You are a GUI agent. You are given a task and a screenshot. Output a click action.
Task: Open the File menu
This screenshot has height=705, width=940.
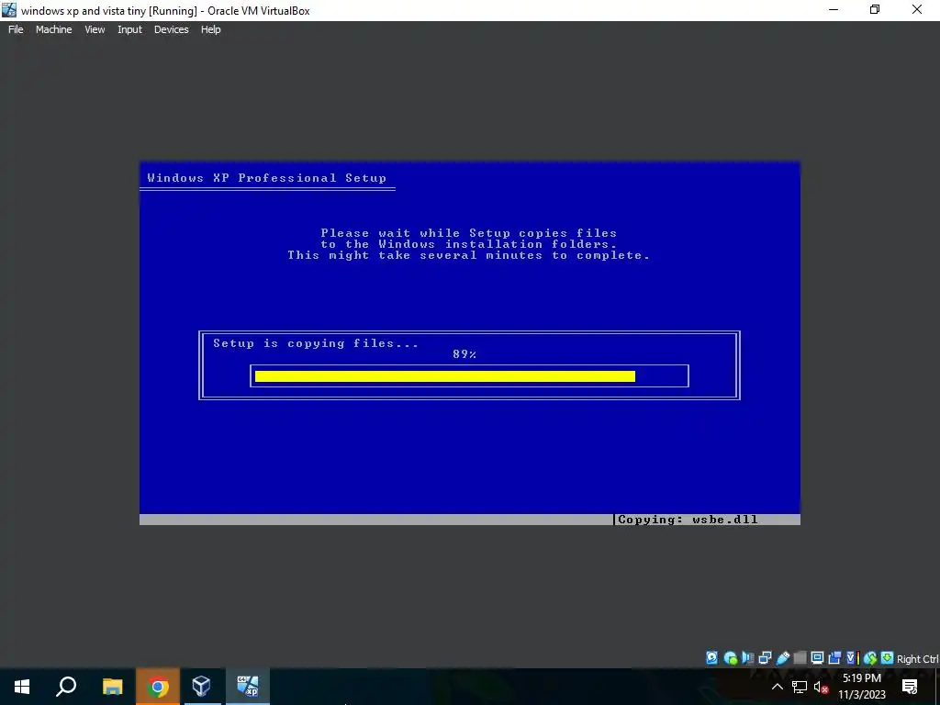(x=16, y=29)
